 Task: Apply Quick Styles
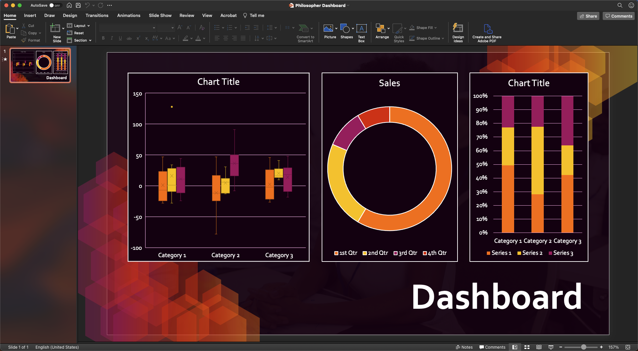tap(399, 33)
